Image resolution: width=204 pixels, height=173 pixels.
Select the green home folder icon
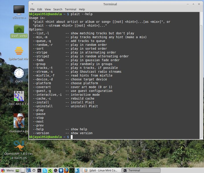click(x=19, y=31)
